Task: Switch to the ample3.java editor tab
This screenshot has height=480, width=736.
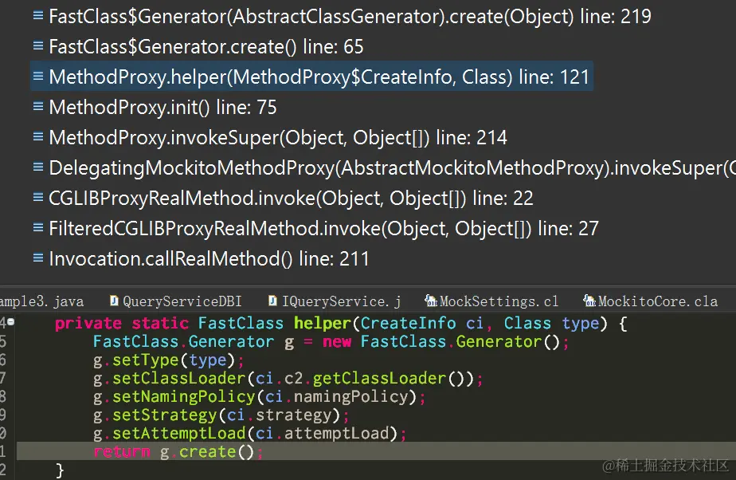Action: click(x=41, y=301)
